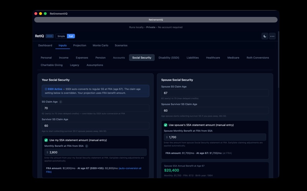Click the auto-conversion at FRA link
The height and width of the screenshot is (191, 307).
pyautogui.click(x=94, y=170)
